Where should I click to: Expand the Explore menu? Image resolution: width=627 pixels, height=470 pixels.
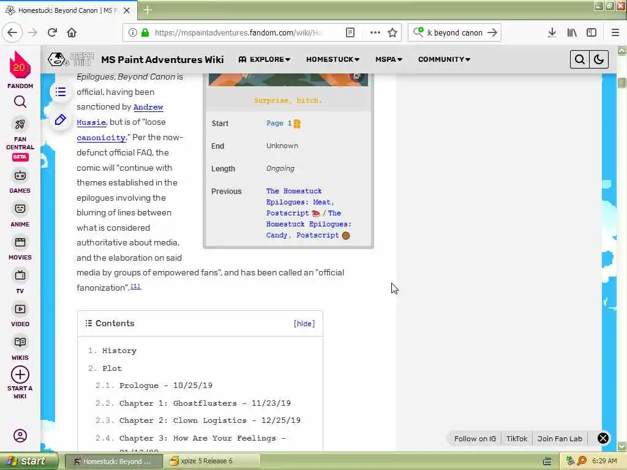(x=265, y=59)
